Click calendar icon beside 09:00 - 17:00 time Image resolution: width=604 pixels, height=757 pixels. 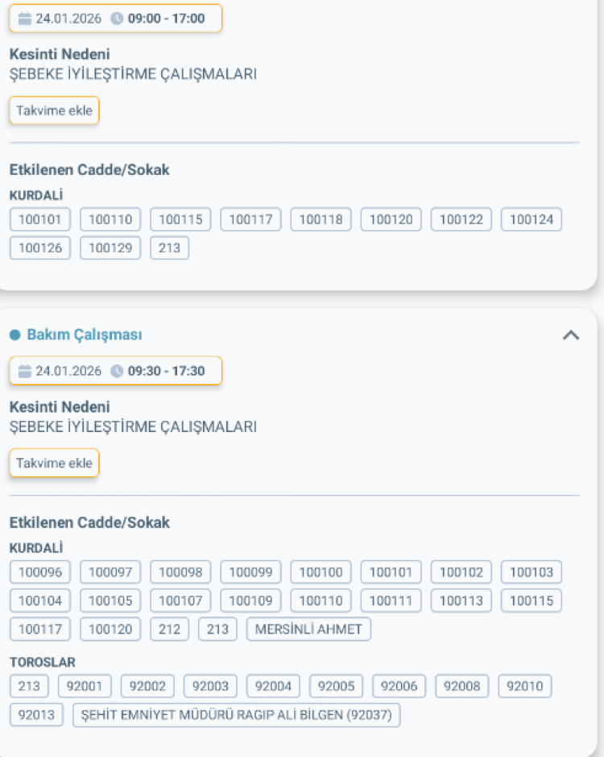(24, 19)
